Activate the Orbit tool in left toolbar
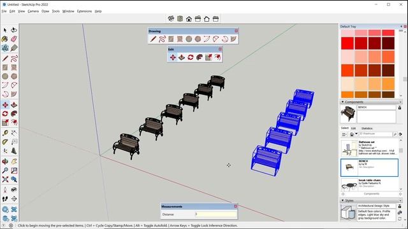The width and height of the screenshot is (408, 229). point(5,162)
